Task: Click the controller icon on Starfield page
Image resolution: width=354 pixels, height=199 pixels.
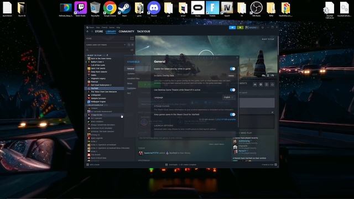Action: click(x=255, y=85)
